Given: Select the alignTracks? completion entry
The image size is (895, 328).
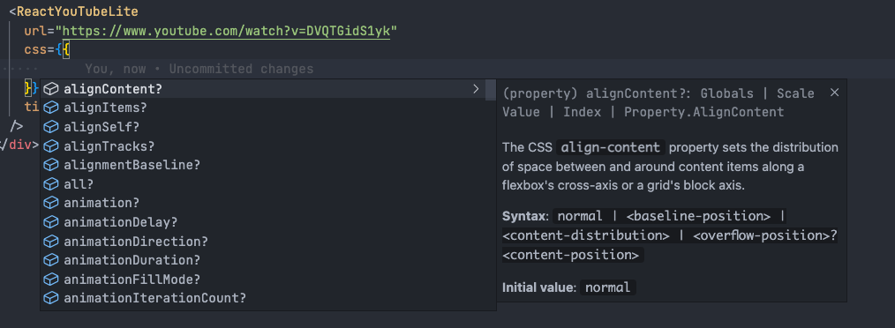Looking at the screenshot, I should click(262, 146).
